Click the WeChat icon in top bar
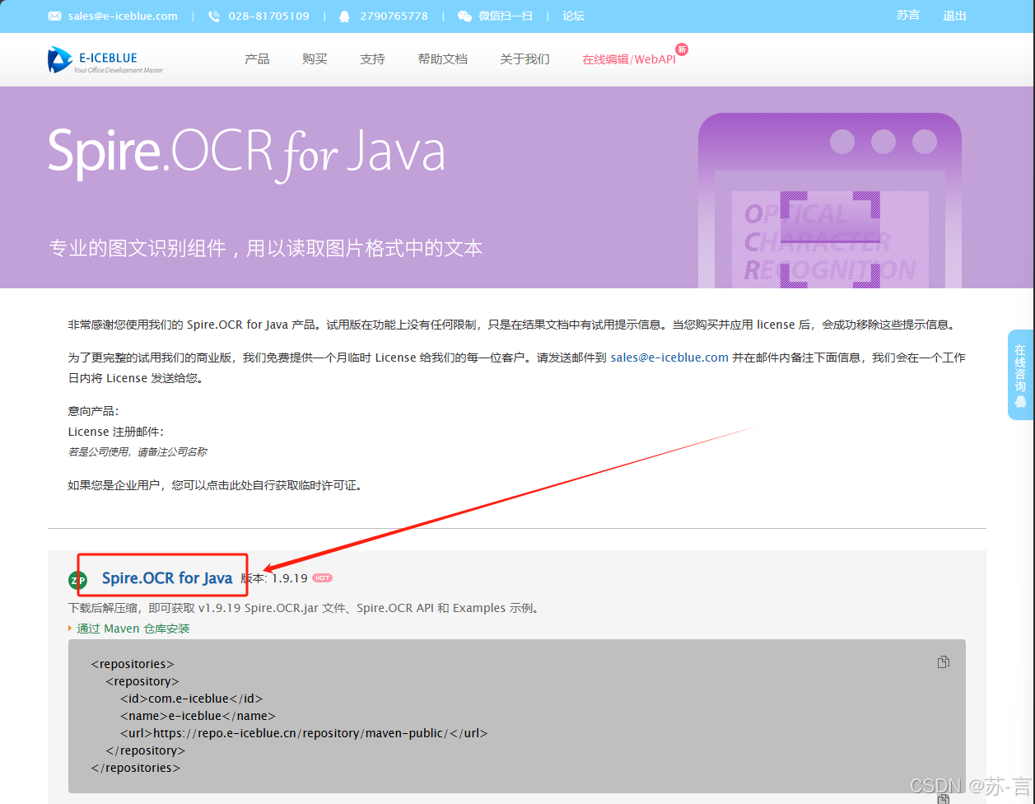Screen dimensions: 1035x804 click(x=464, y=16)
